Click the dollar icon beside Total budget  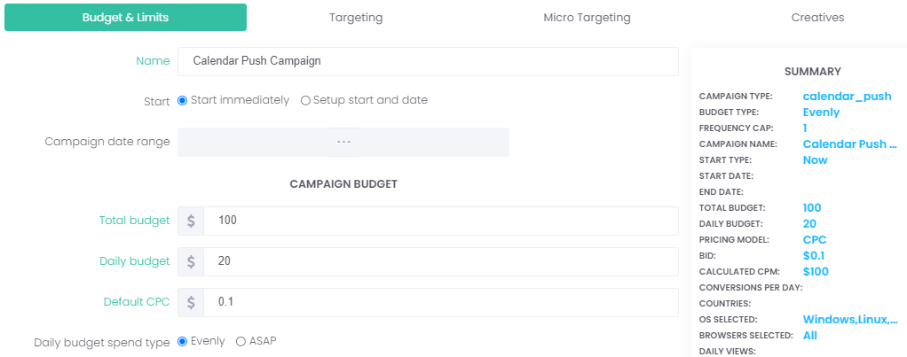point(191,221)
